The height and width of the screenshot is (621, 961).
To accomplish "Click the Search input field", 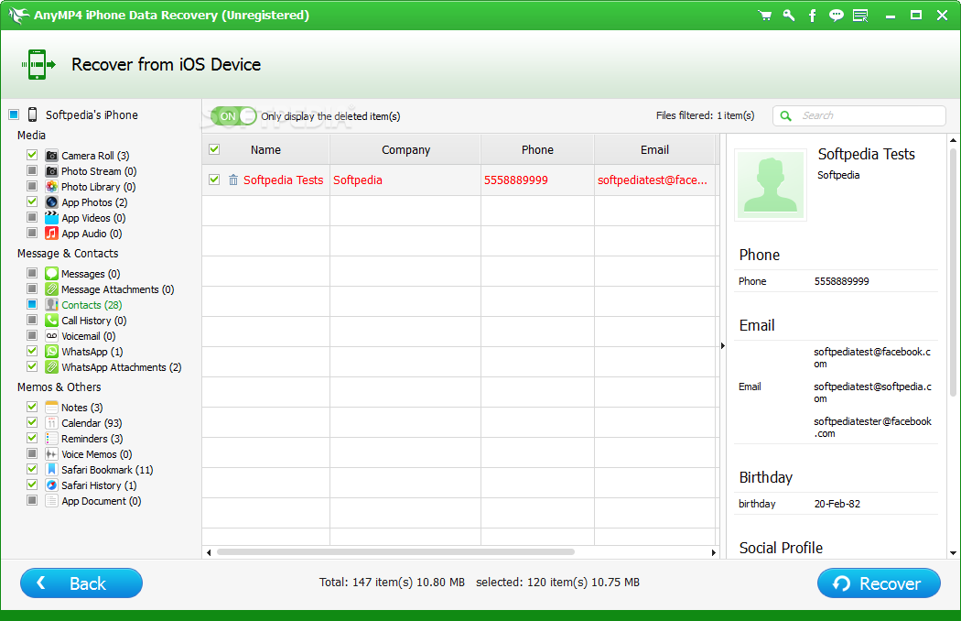I will tap(859, 115).
